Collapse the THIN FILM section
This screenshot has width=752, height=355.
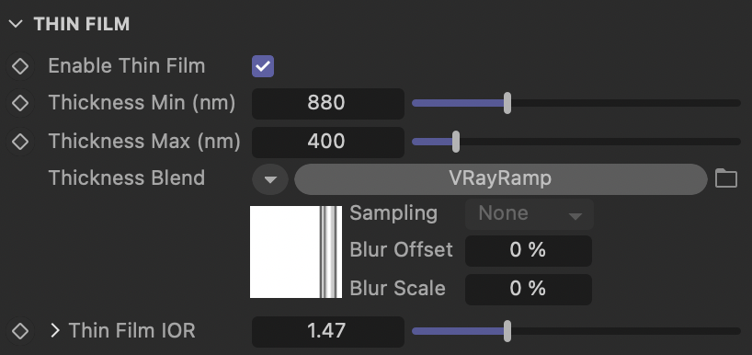click(16, 24)
